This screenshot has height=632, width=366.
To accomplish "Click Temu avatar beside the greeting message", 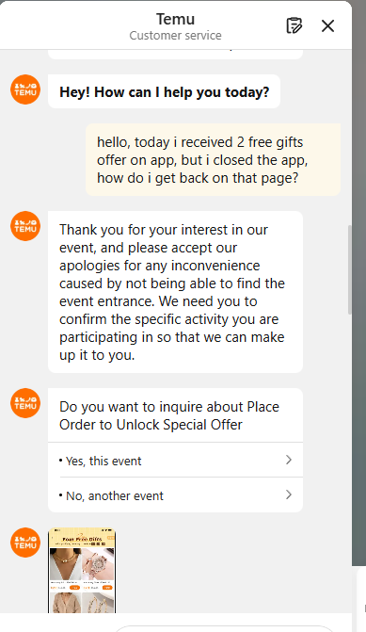I will [x=25, y=89].
